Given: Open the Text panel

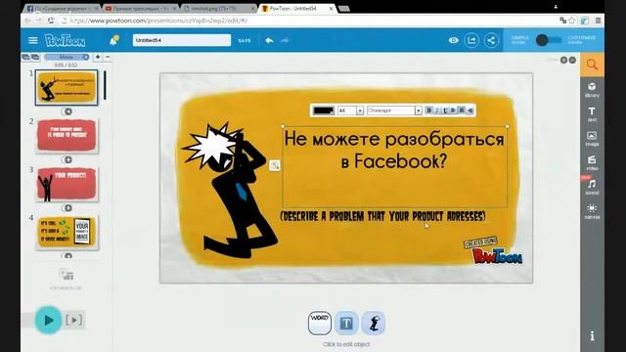Looking at the screenshot, I should pyautogui.click(x=592, y=114).
